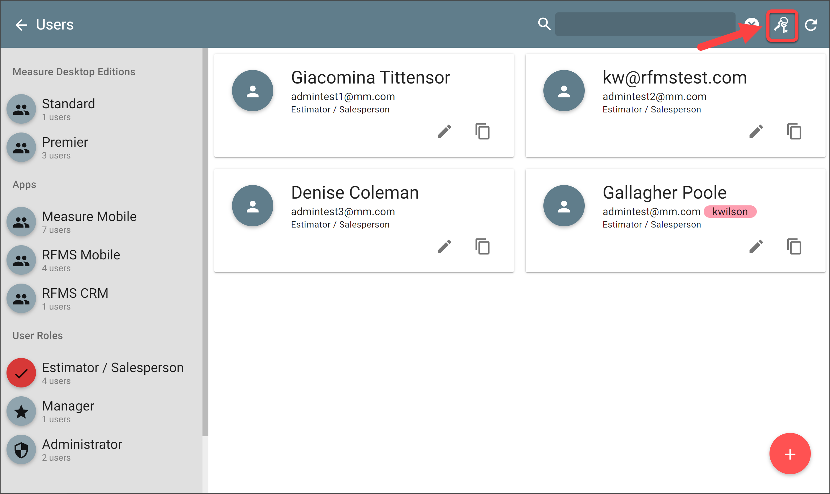Click the highlighted keys license icon
Image resolution: width=830 pixels, height=494 pixels.
tap(782, 25)
